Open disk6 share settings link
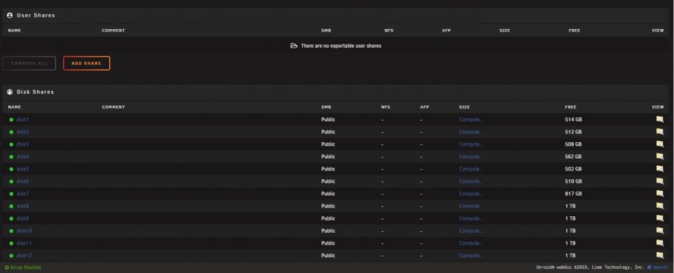The height and width of the screenshot is (273, 674). pyautogui.click(x=22, y=181)
